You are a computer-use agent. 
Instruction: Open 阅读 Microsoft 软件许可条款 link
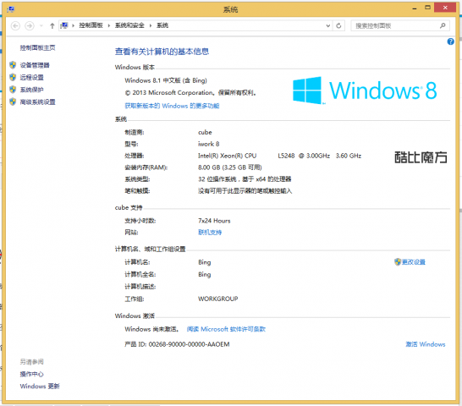[226, 329]
